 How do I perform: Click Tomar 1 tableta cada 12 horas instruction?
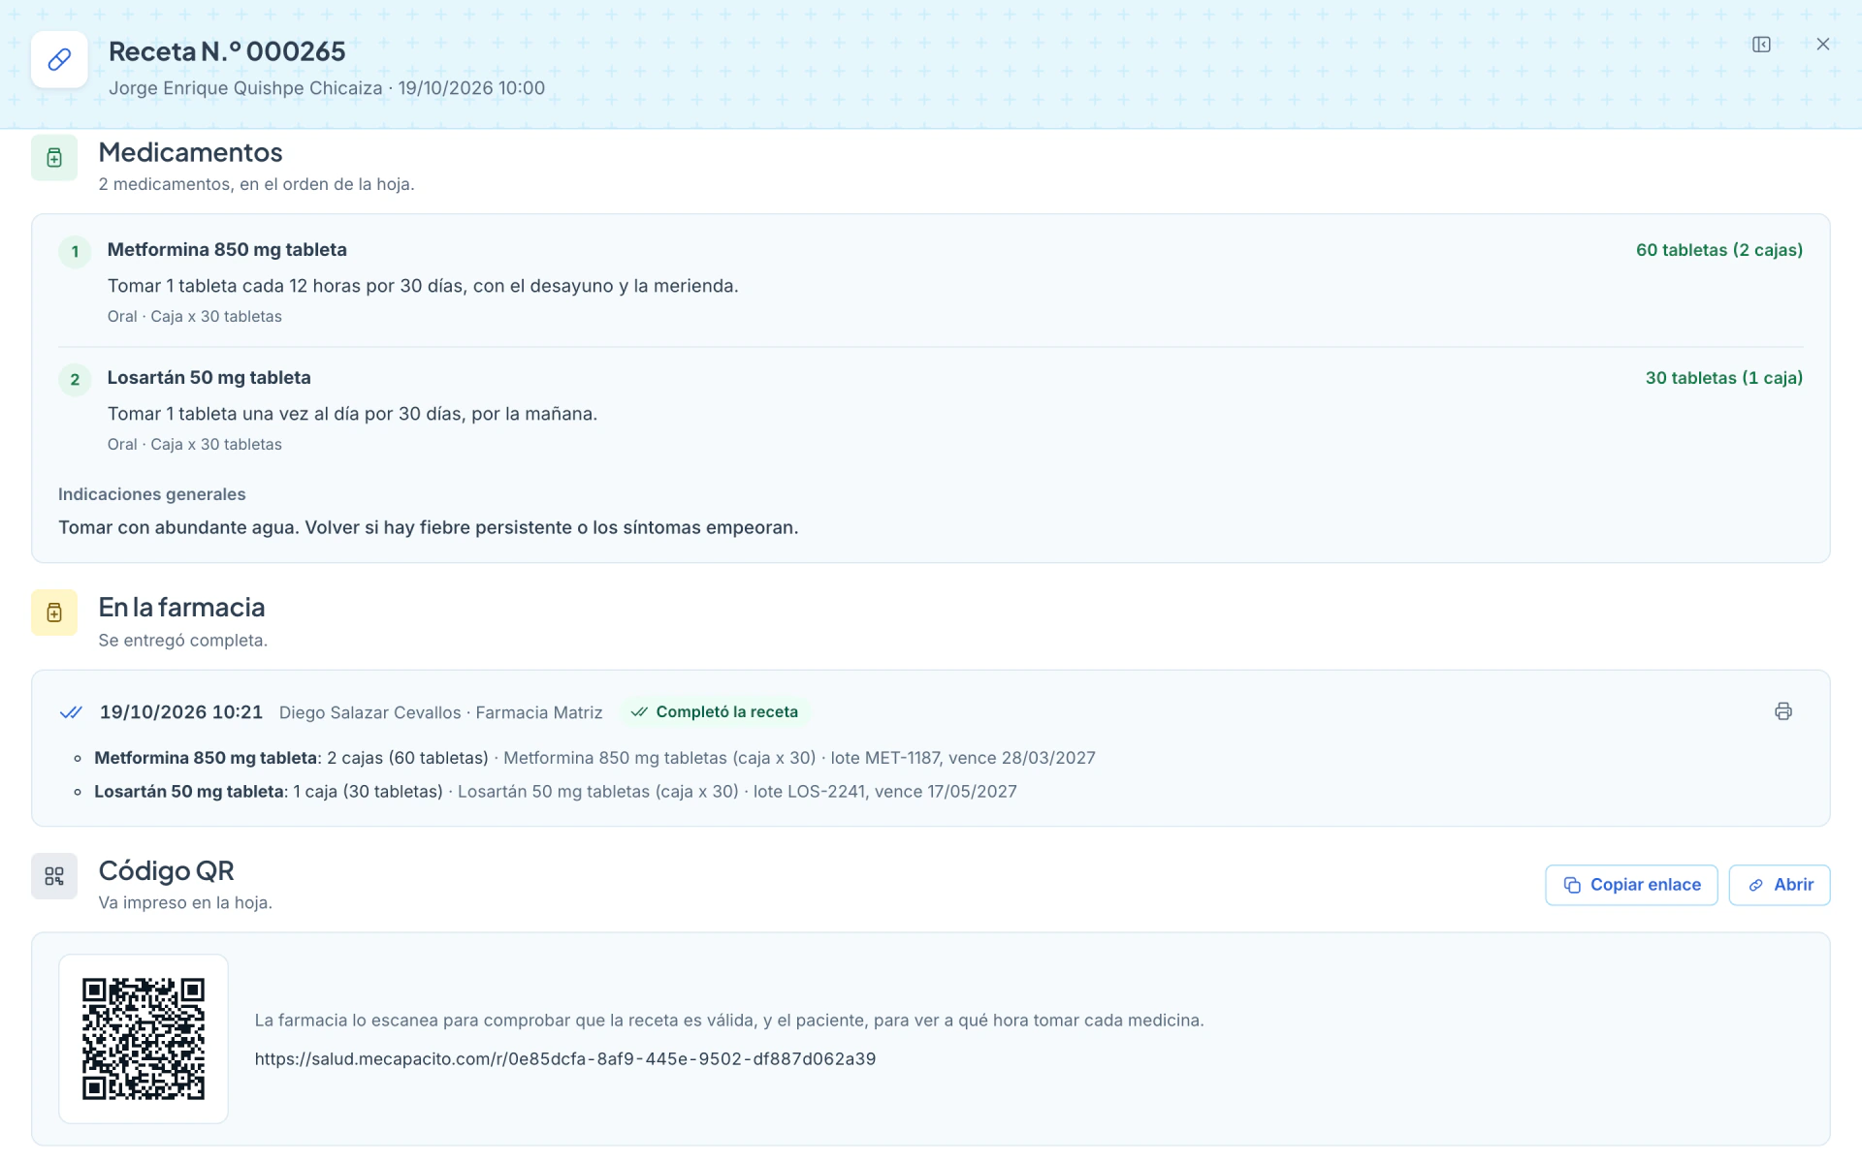tap(423, 286)
